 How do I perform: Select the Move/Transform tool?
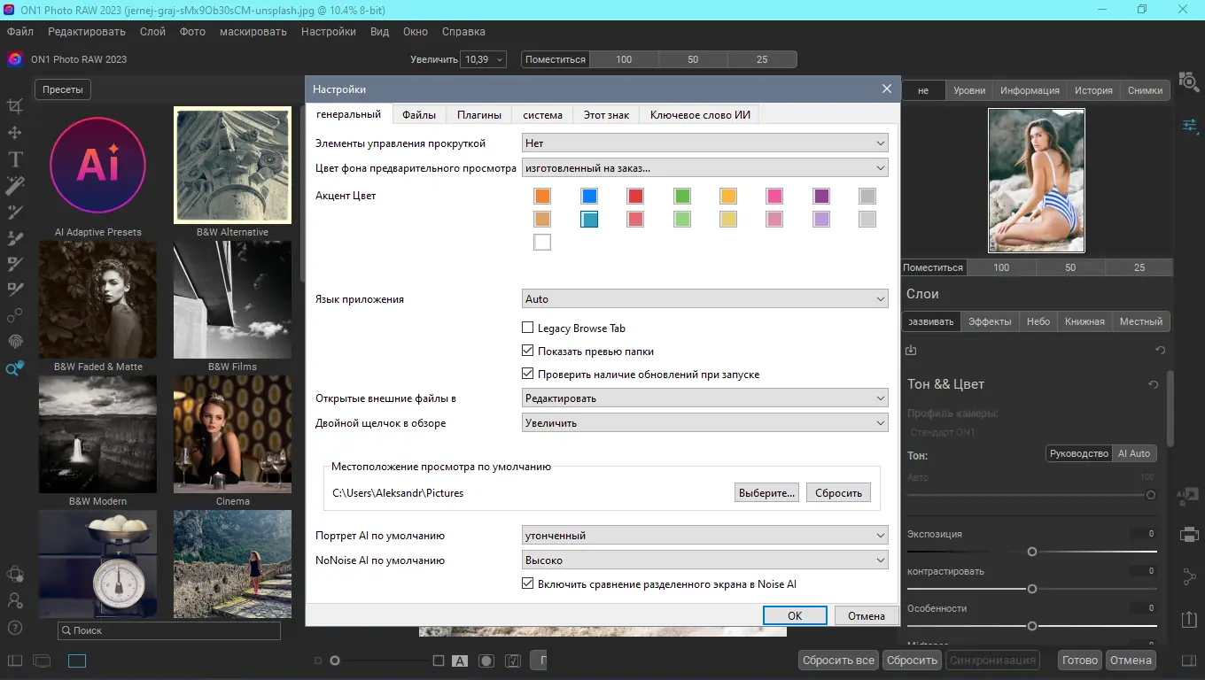tap(15, 133)
